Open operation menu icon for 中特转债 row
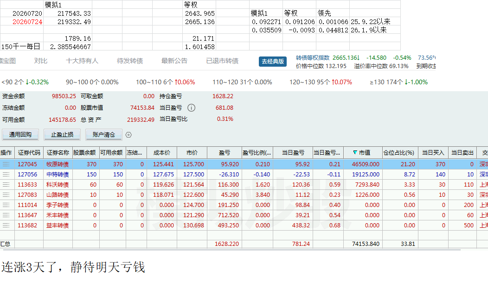The image size is (488, 282). tap(6, 174)
